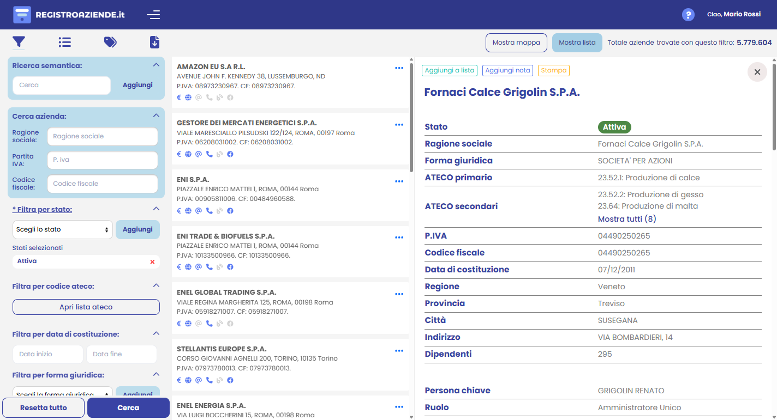Open the file download icon tab
Image resolution: width=777 pixels, height=420 pixels.
[154, 42]
